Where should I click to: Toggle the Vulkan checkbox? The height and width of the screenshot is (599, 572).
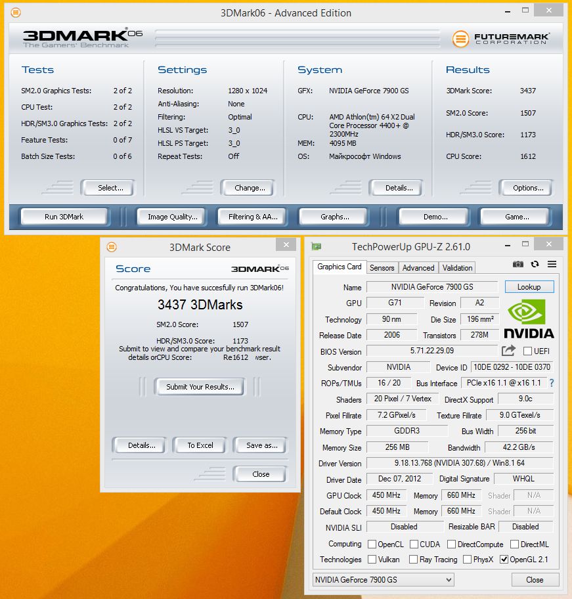372,560
